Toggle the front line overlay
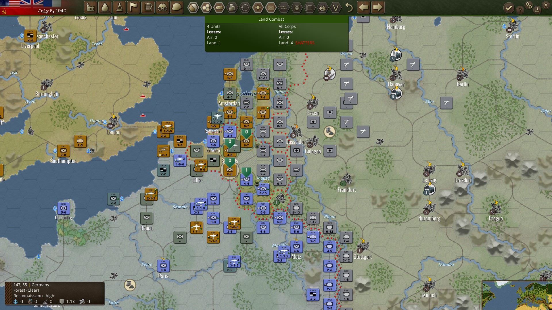552x310 pixels. (x=284, y=7)
